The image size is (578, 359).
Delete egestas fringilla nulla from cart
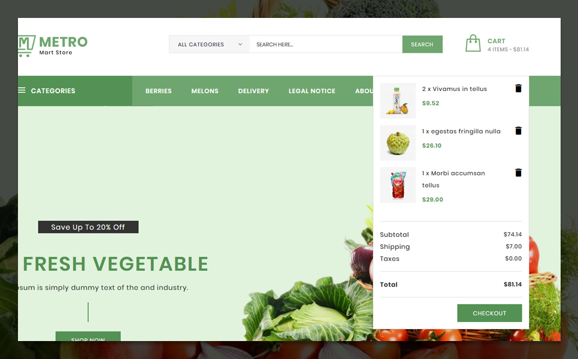pyautogui.click(x=518, y=130)
